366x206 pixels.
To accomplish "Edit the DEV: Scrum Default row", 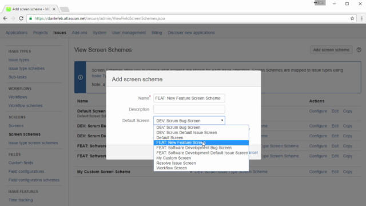I will click(x=335, y=136).
